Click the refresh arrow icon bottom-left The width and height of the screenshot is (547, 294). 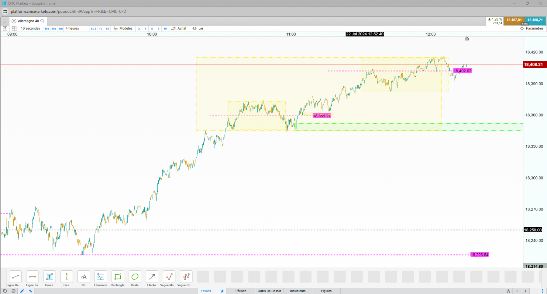5,291
